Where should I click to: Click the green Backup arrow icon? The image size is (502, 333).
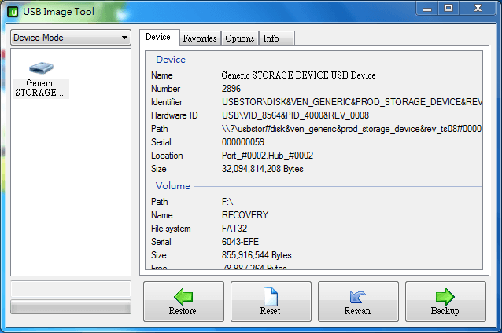click(445, 296)
